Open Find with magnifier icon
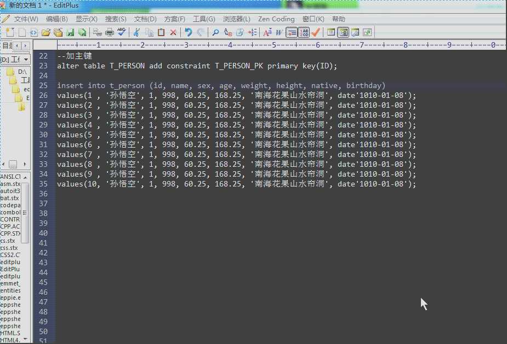The height and width of the screenshot is (344, 507). [215, 32]
